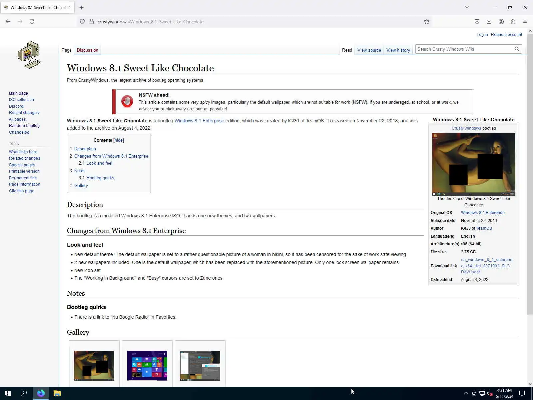Open the View history tab
533x400 pixels.
tap(398, 50)
